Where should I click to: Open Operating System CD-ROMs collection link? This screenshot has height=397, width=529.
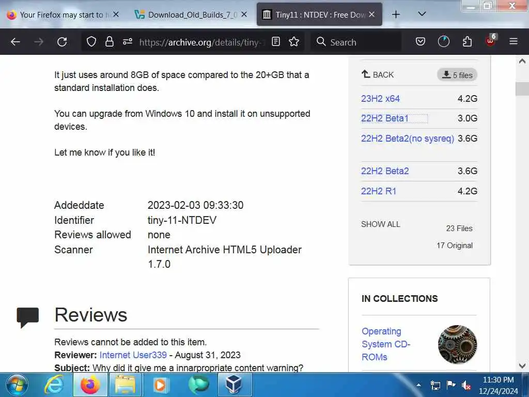pos(386,344)
